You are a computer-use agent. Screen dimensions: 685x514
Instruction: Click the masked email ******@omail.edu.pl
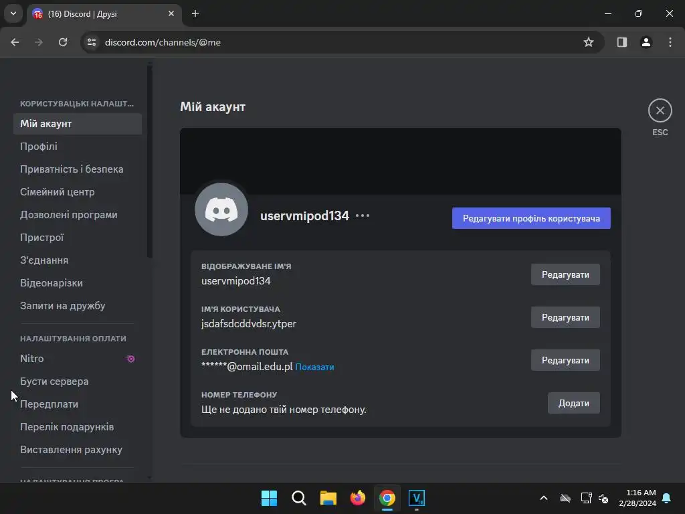(247, 366)
